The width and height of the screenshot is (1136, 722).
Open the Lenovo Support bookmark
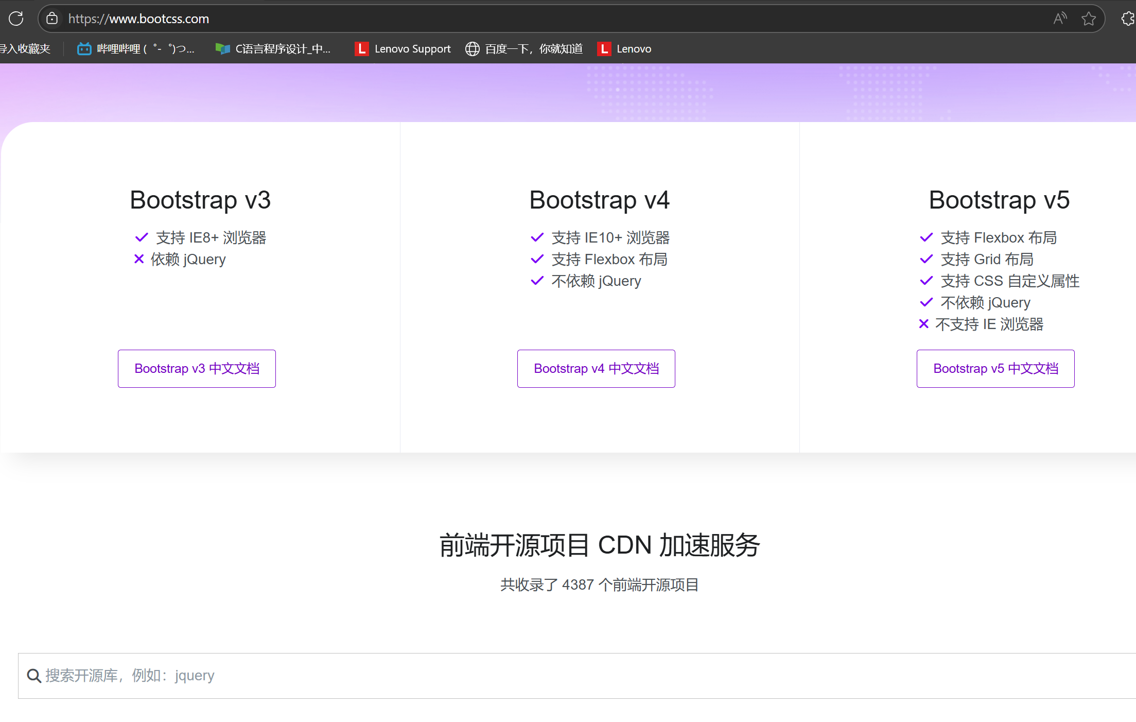[403, 49]
